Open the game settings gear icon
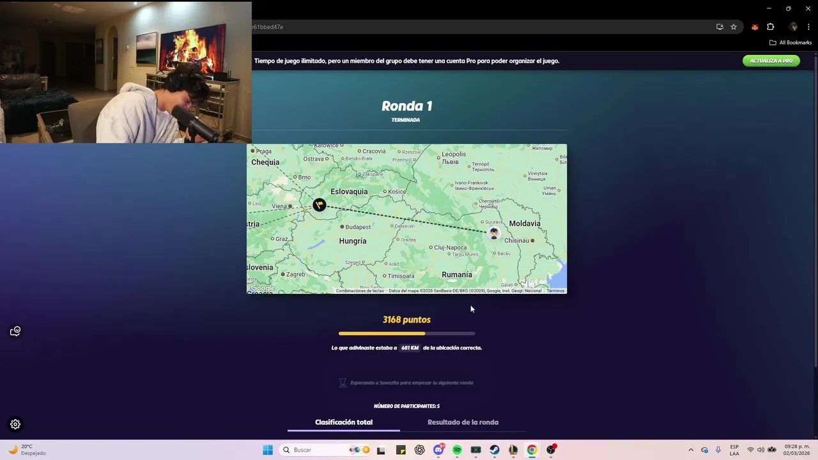Viewport: 818px width, 460px height. tap(15, 424)
